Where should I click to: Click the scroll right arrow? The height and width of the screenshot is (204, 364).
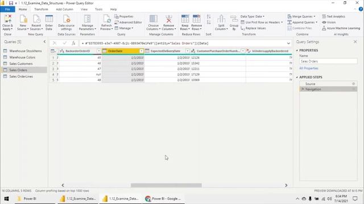click(x=286, y=185)
